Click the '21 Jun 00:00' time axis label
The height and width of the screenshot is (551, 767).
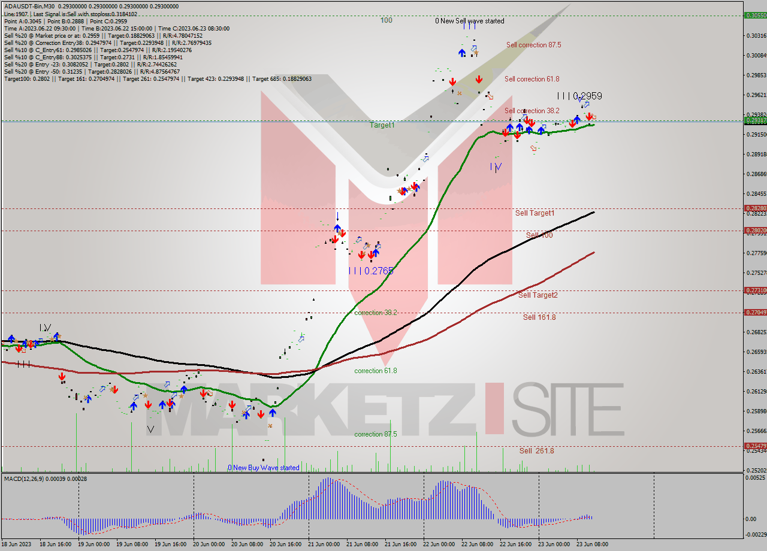[323, 544]
